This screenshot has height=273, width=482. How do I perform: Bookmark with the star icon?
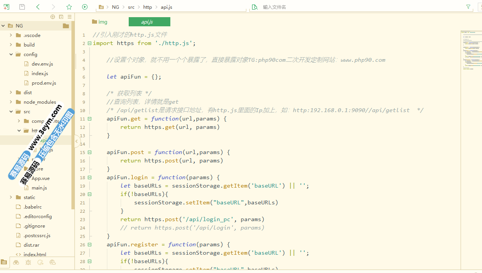click(x=69, y=7)
